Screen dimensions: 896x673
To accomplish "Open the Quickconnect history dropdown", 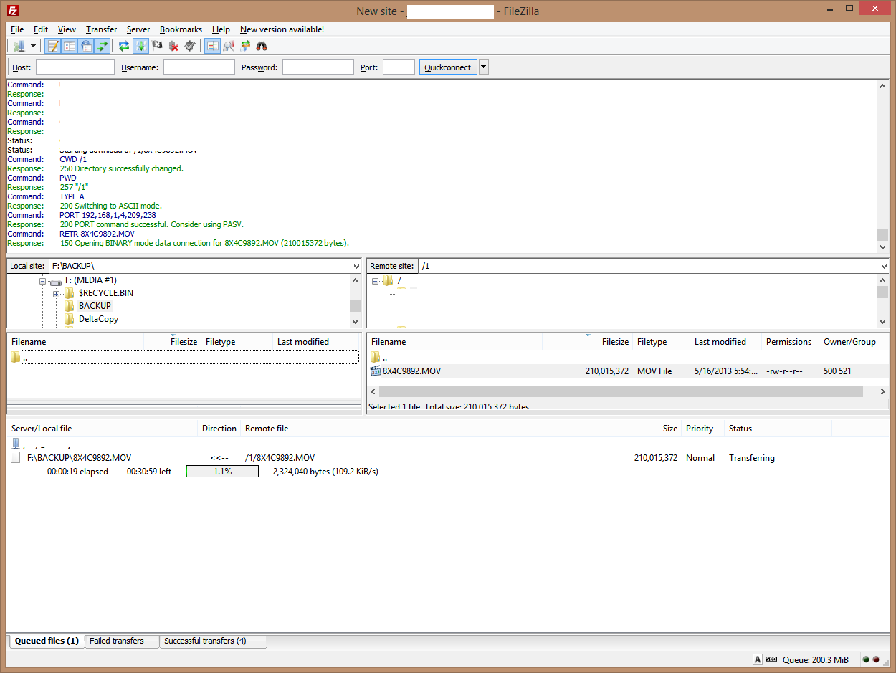I will point(483,67).
